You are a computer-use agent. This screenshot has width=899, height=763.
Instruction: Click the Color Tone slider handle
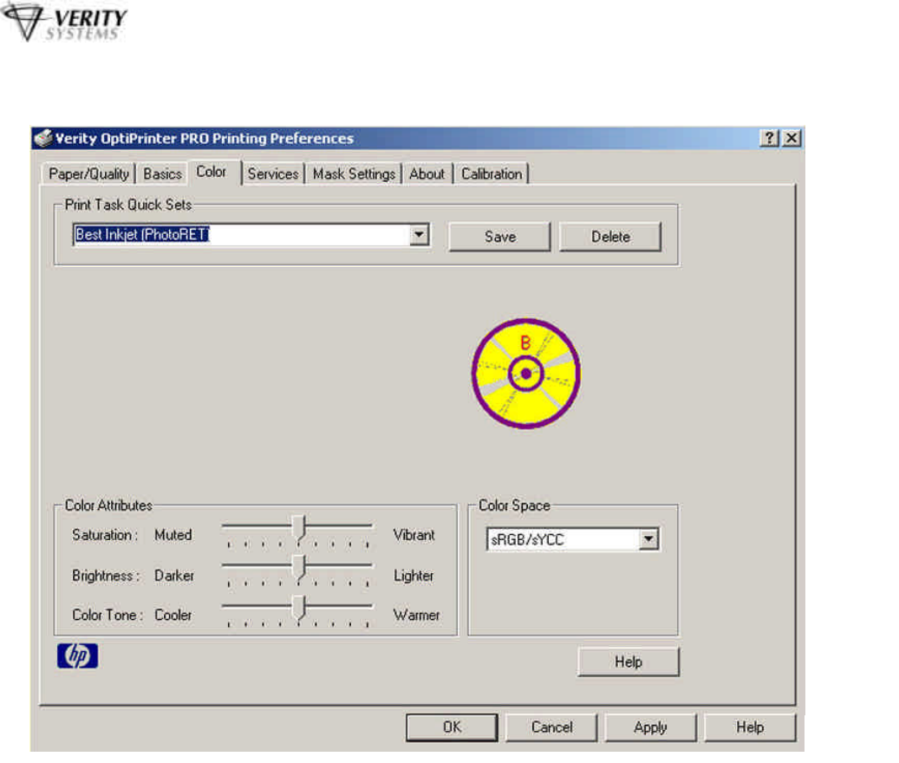click(x=298, y=608)
